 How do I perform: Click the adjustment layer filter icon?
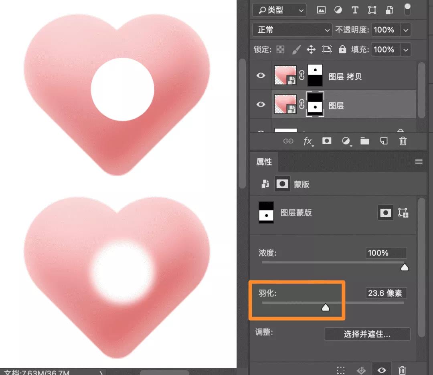(338, 10)
